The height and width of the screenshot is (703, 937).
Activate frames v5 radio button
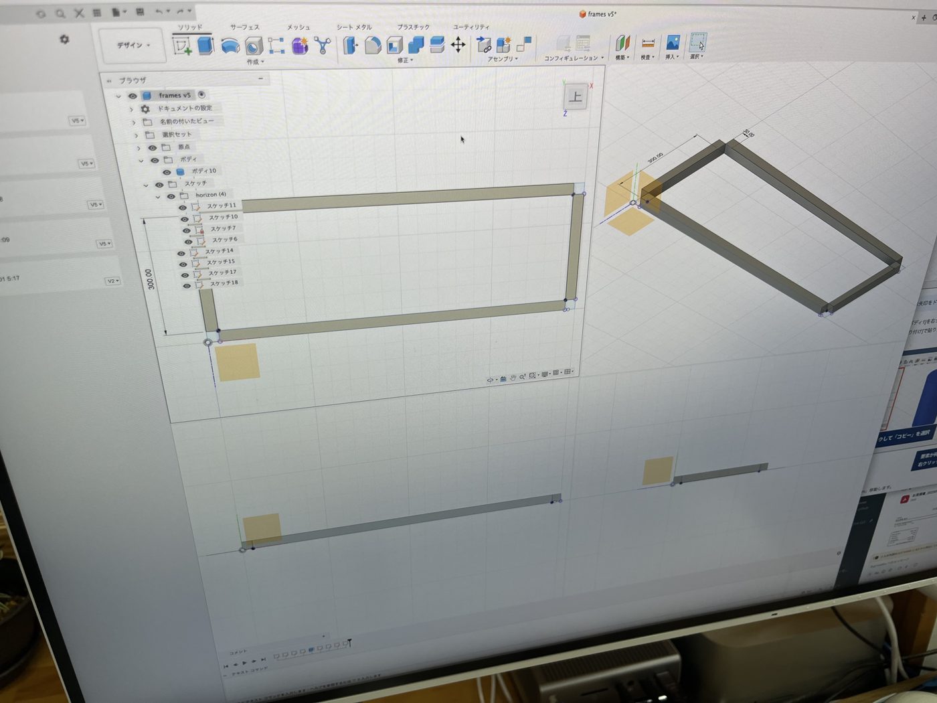coord(201,94)
